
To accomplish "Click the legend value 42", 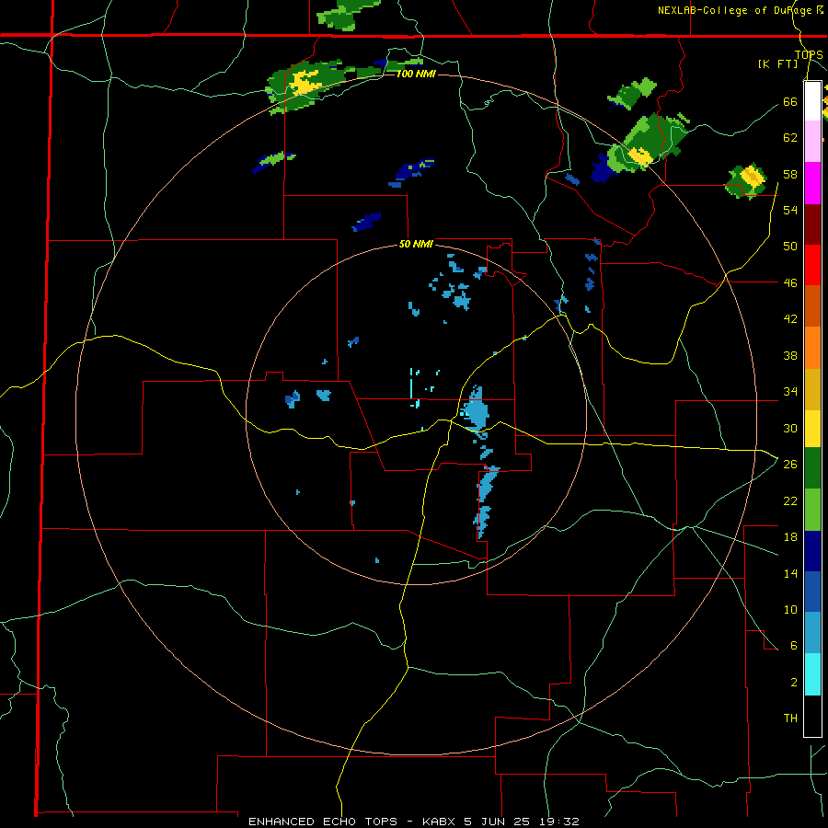I will [790, 319].
